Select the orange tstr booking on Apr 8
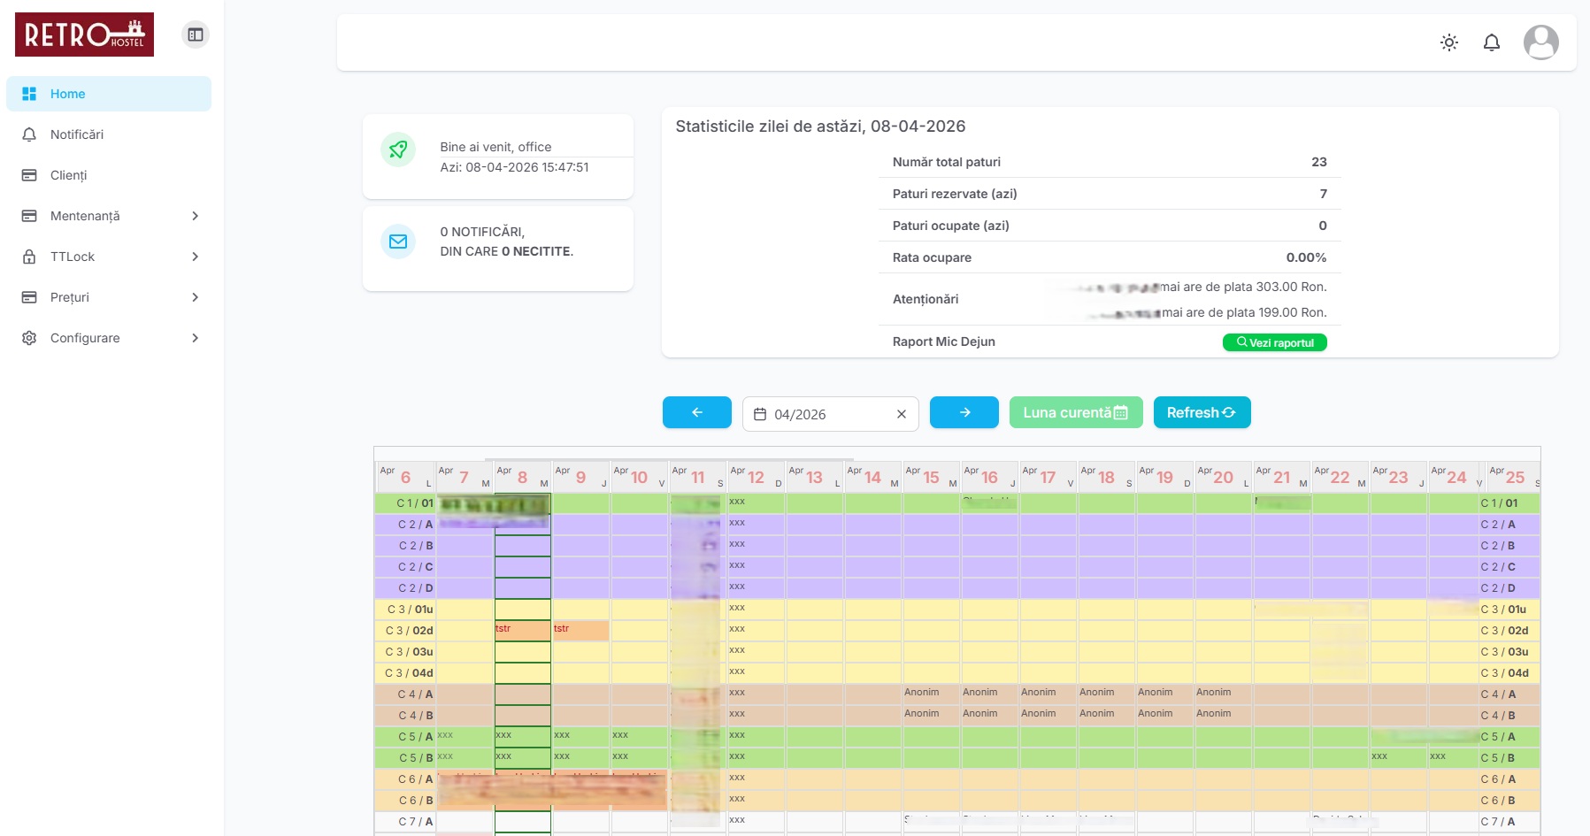Viewport: 1590px width, 836px height. pos(523,630)
